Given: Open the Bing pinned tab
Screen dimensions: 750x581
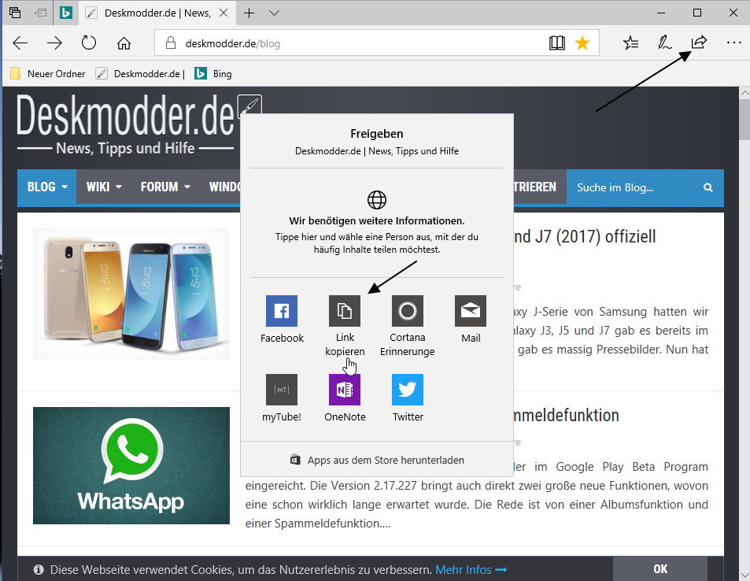Looking at the screenshot, I should tap(66, 13).
